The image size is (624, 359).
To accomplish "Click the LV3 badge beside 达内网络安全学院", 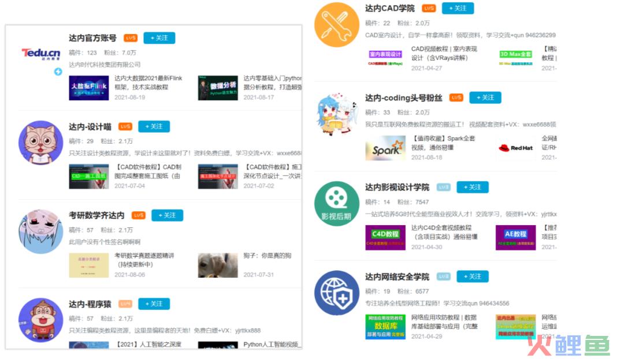I will coord(443,276).
